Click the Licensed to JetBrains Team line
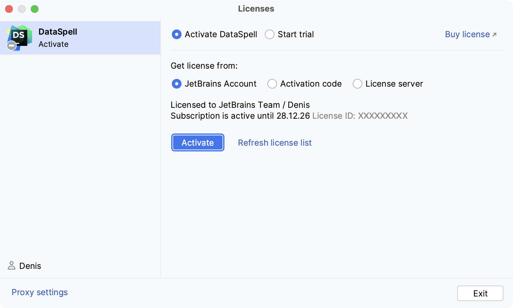 pyautogui.click(x=240, y=105)
